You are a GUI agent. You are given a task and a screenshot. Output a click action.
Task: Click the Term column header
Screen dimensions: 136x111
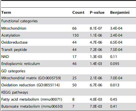[6, 13]
